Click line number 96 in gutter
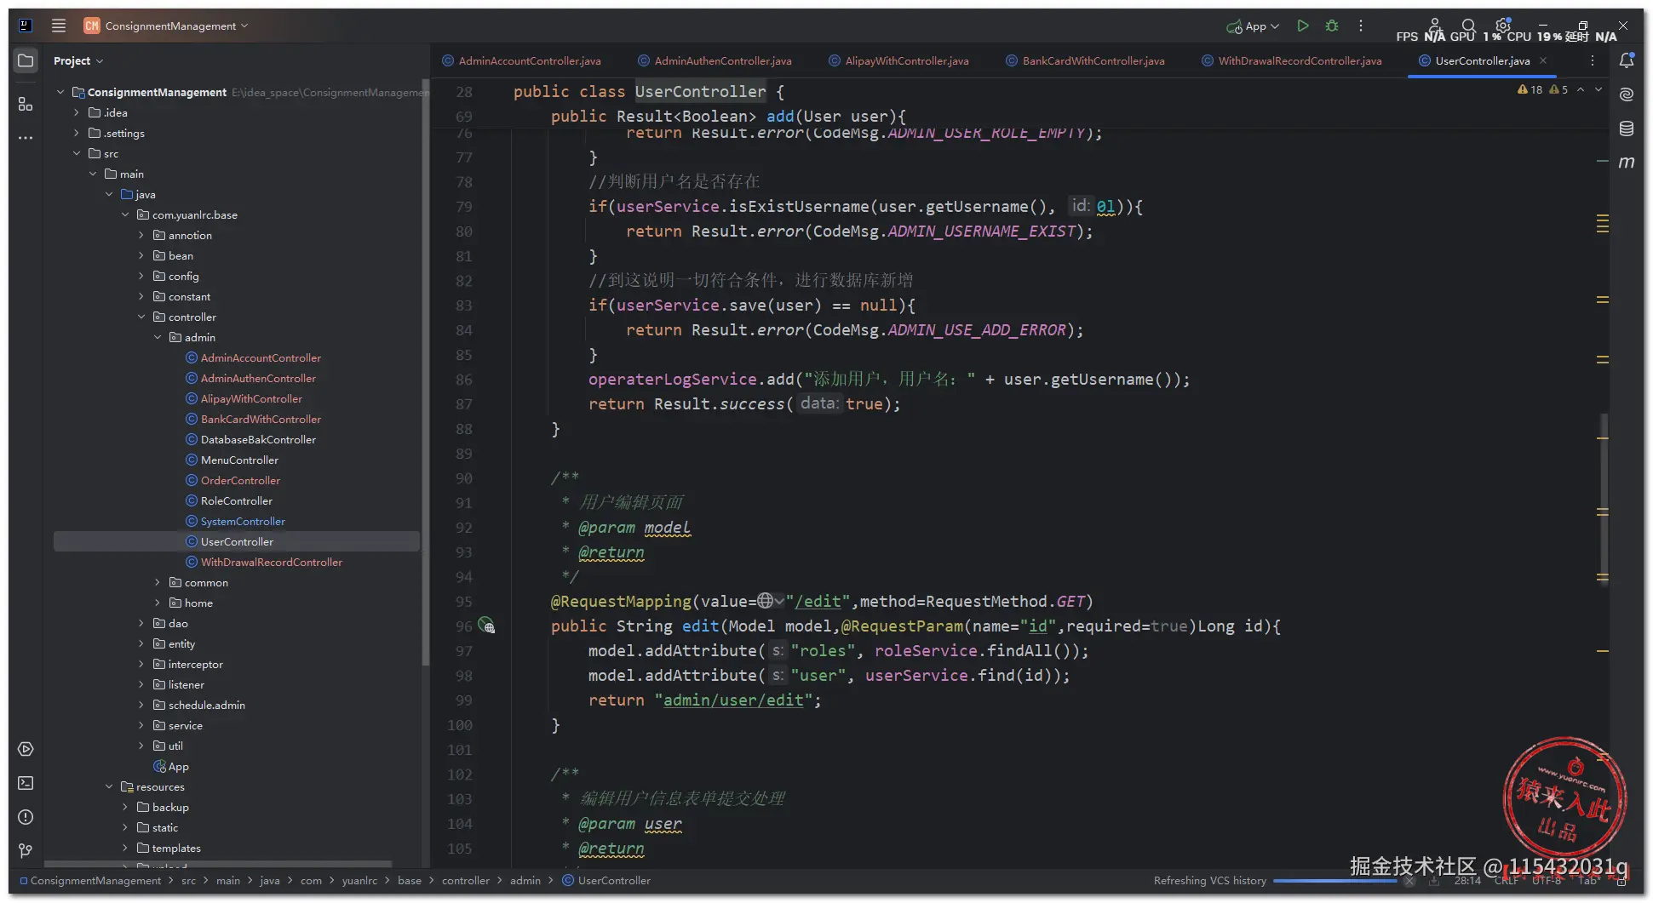This screenshot has height=903, width=1653. pos(463,626)
